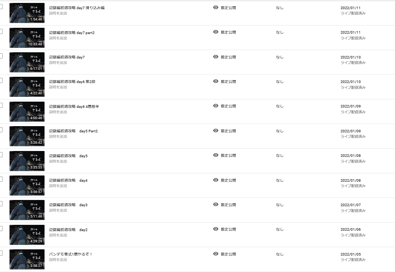Open thumbnail with duration 4:29:29

[x=27, y=235]
